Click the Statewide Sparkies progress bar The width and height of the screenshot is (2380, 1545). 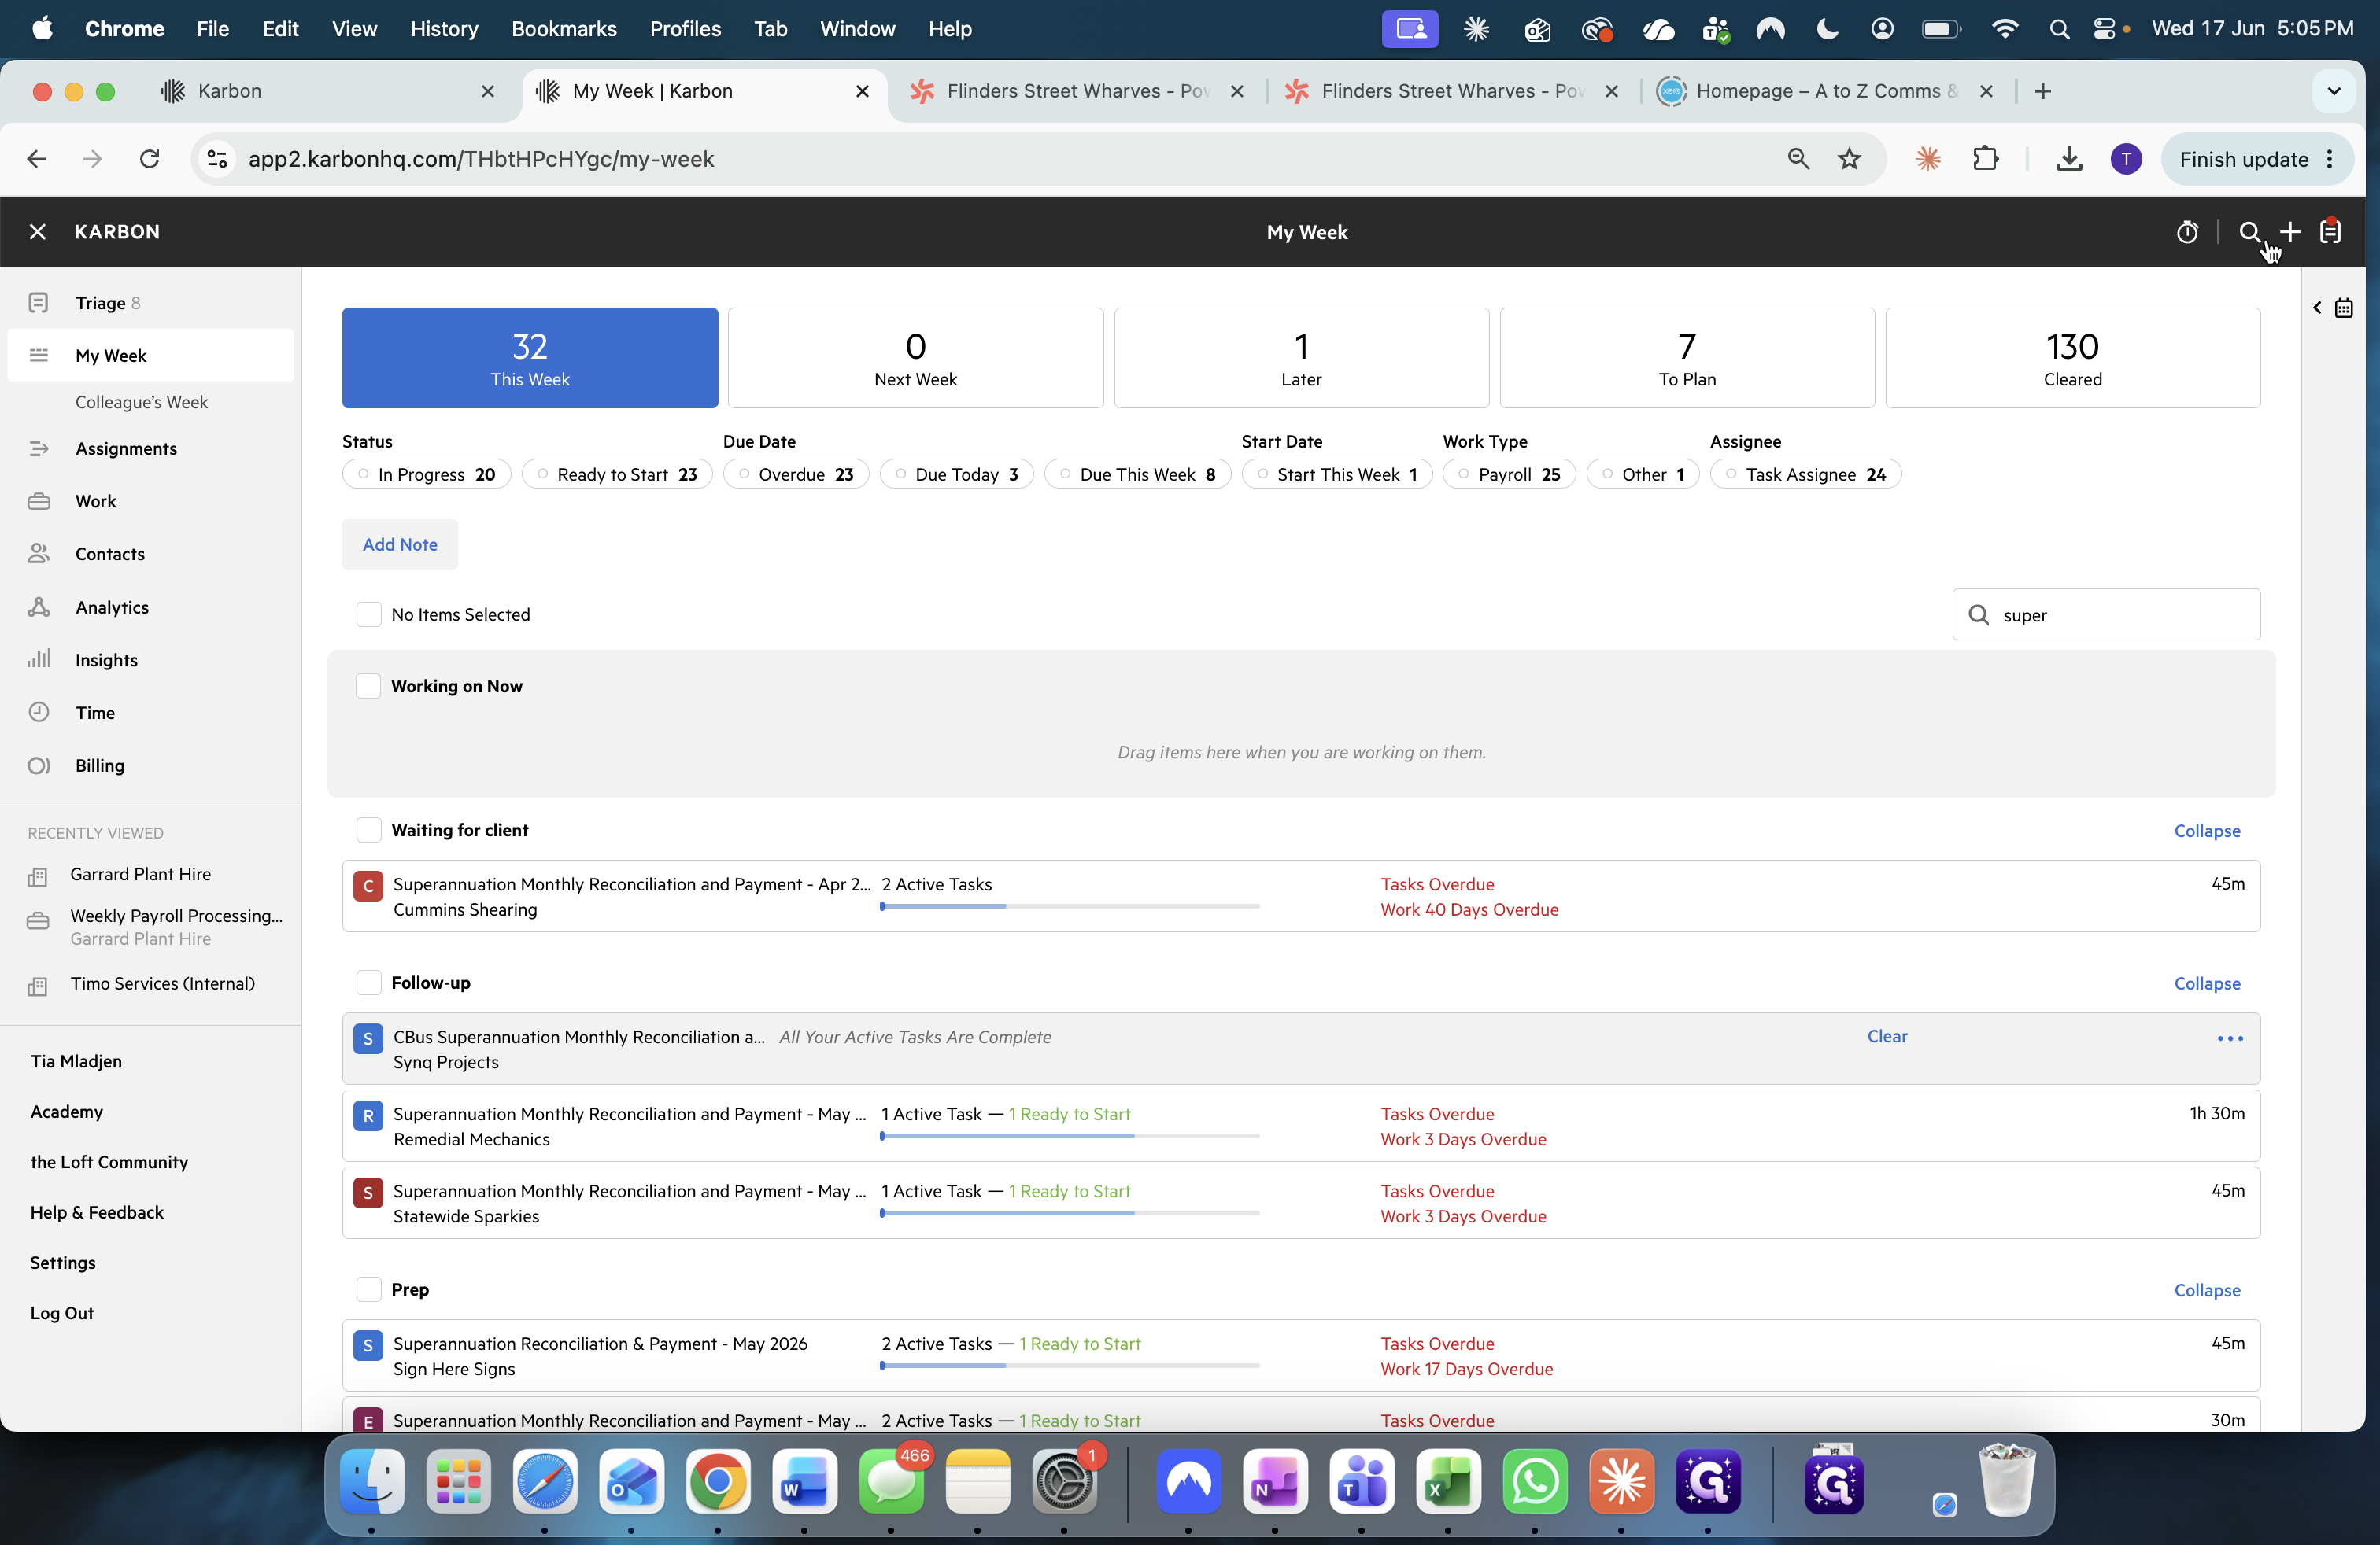tap(1070, 1213)
